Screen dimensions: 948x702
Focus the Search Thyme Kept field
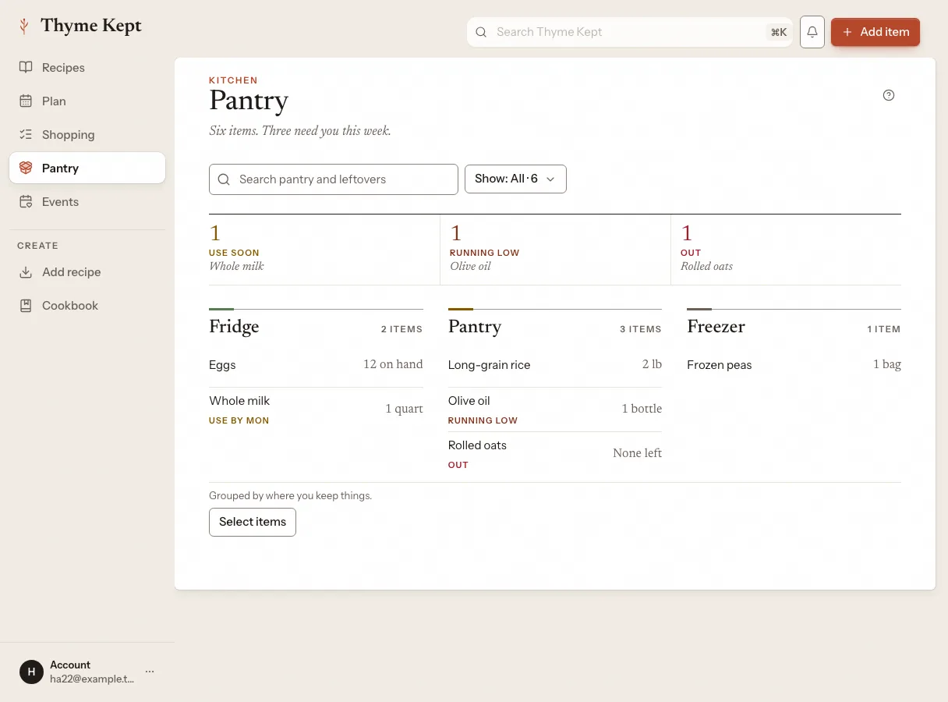pos(630,32)
